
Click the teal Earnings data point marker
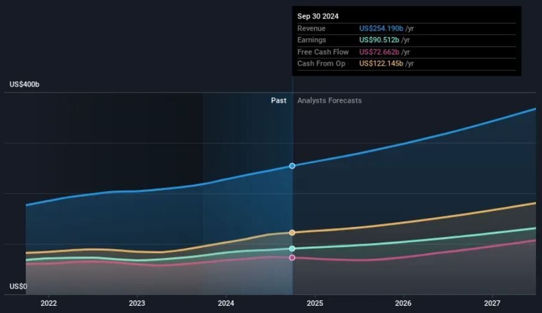[292, 248]
